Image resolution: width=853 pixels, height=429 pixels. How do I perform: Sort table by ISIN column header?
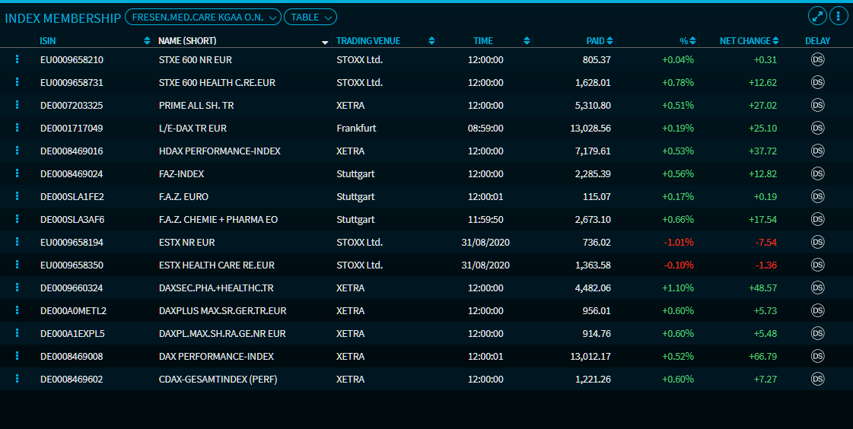pyautogui.click(x=48, y=41)
